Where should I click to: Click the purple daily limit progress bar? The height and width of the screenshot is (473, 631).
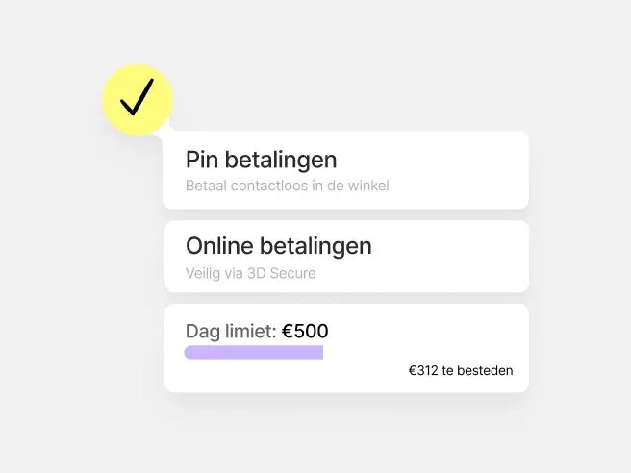(x=254, y=352)
